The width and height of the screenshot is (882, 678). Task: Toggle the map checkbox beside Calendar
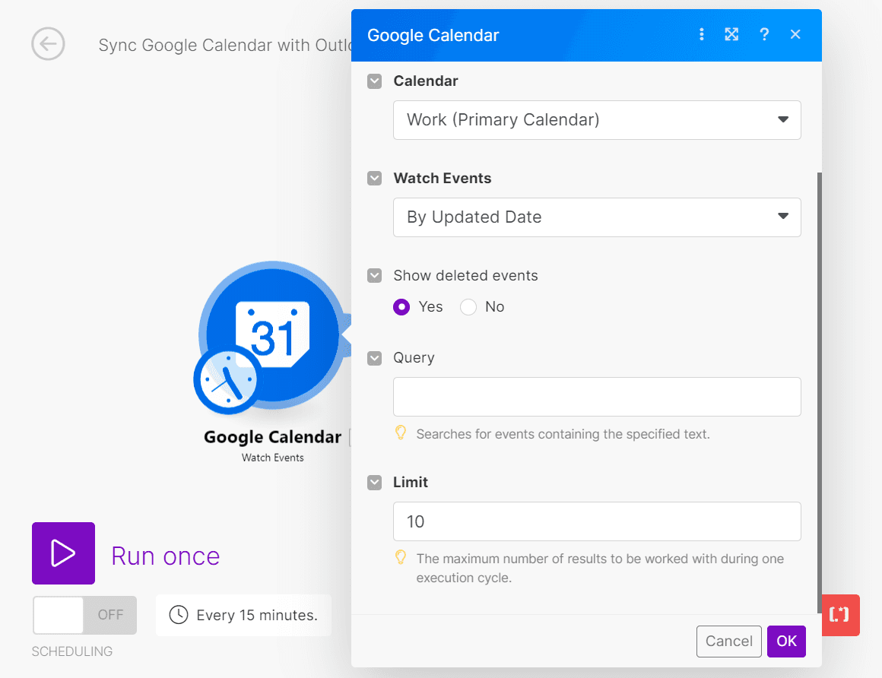coord(374,81)
